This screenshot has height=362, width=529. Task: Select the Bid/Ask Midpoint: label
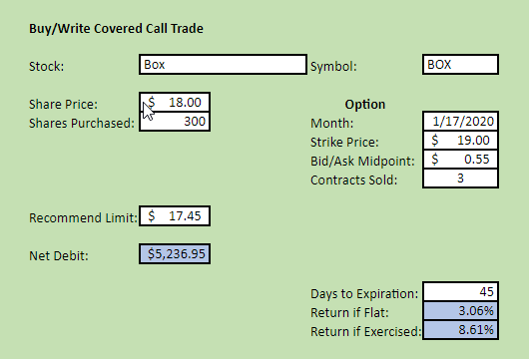362,162
